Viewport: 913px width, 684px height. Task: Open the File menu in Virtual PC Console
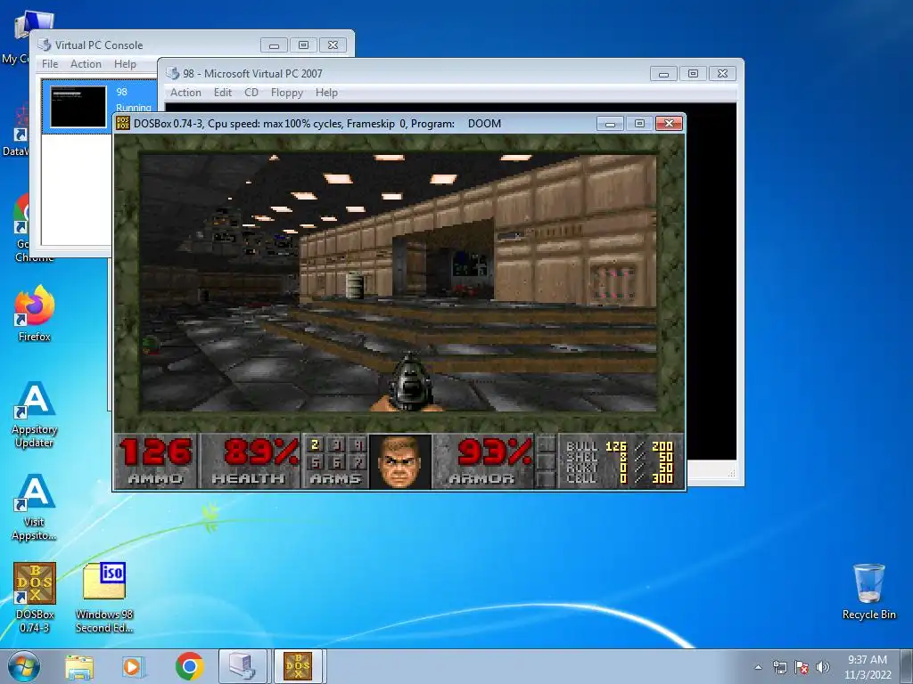click(50, 64)
